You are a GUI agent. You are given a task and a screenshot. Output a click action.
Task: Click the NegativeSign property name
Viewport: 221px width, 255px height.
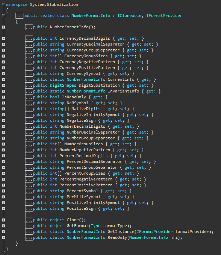coord(81,120)
